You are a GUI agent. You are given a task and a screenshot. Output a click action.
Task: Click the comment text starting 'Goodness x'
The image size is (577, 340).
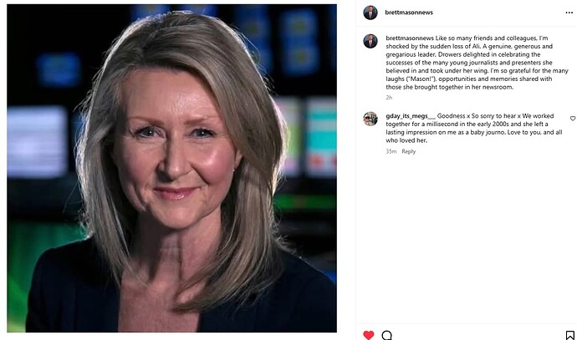pyautogui.click(x=474, y=128)
